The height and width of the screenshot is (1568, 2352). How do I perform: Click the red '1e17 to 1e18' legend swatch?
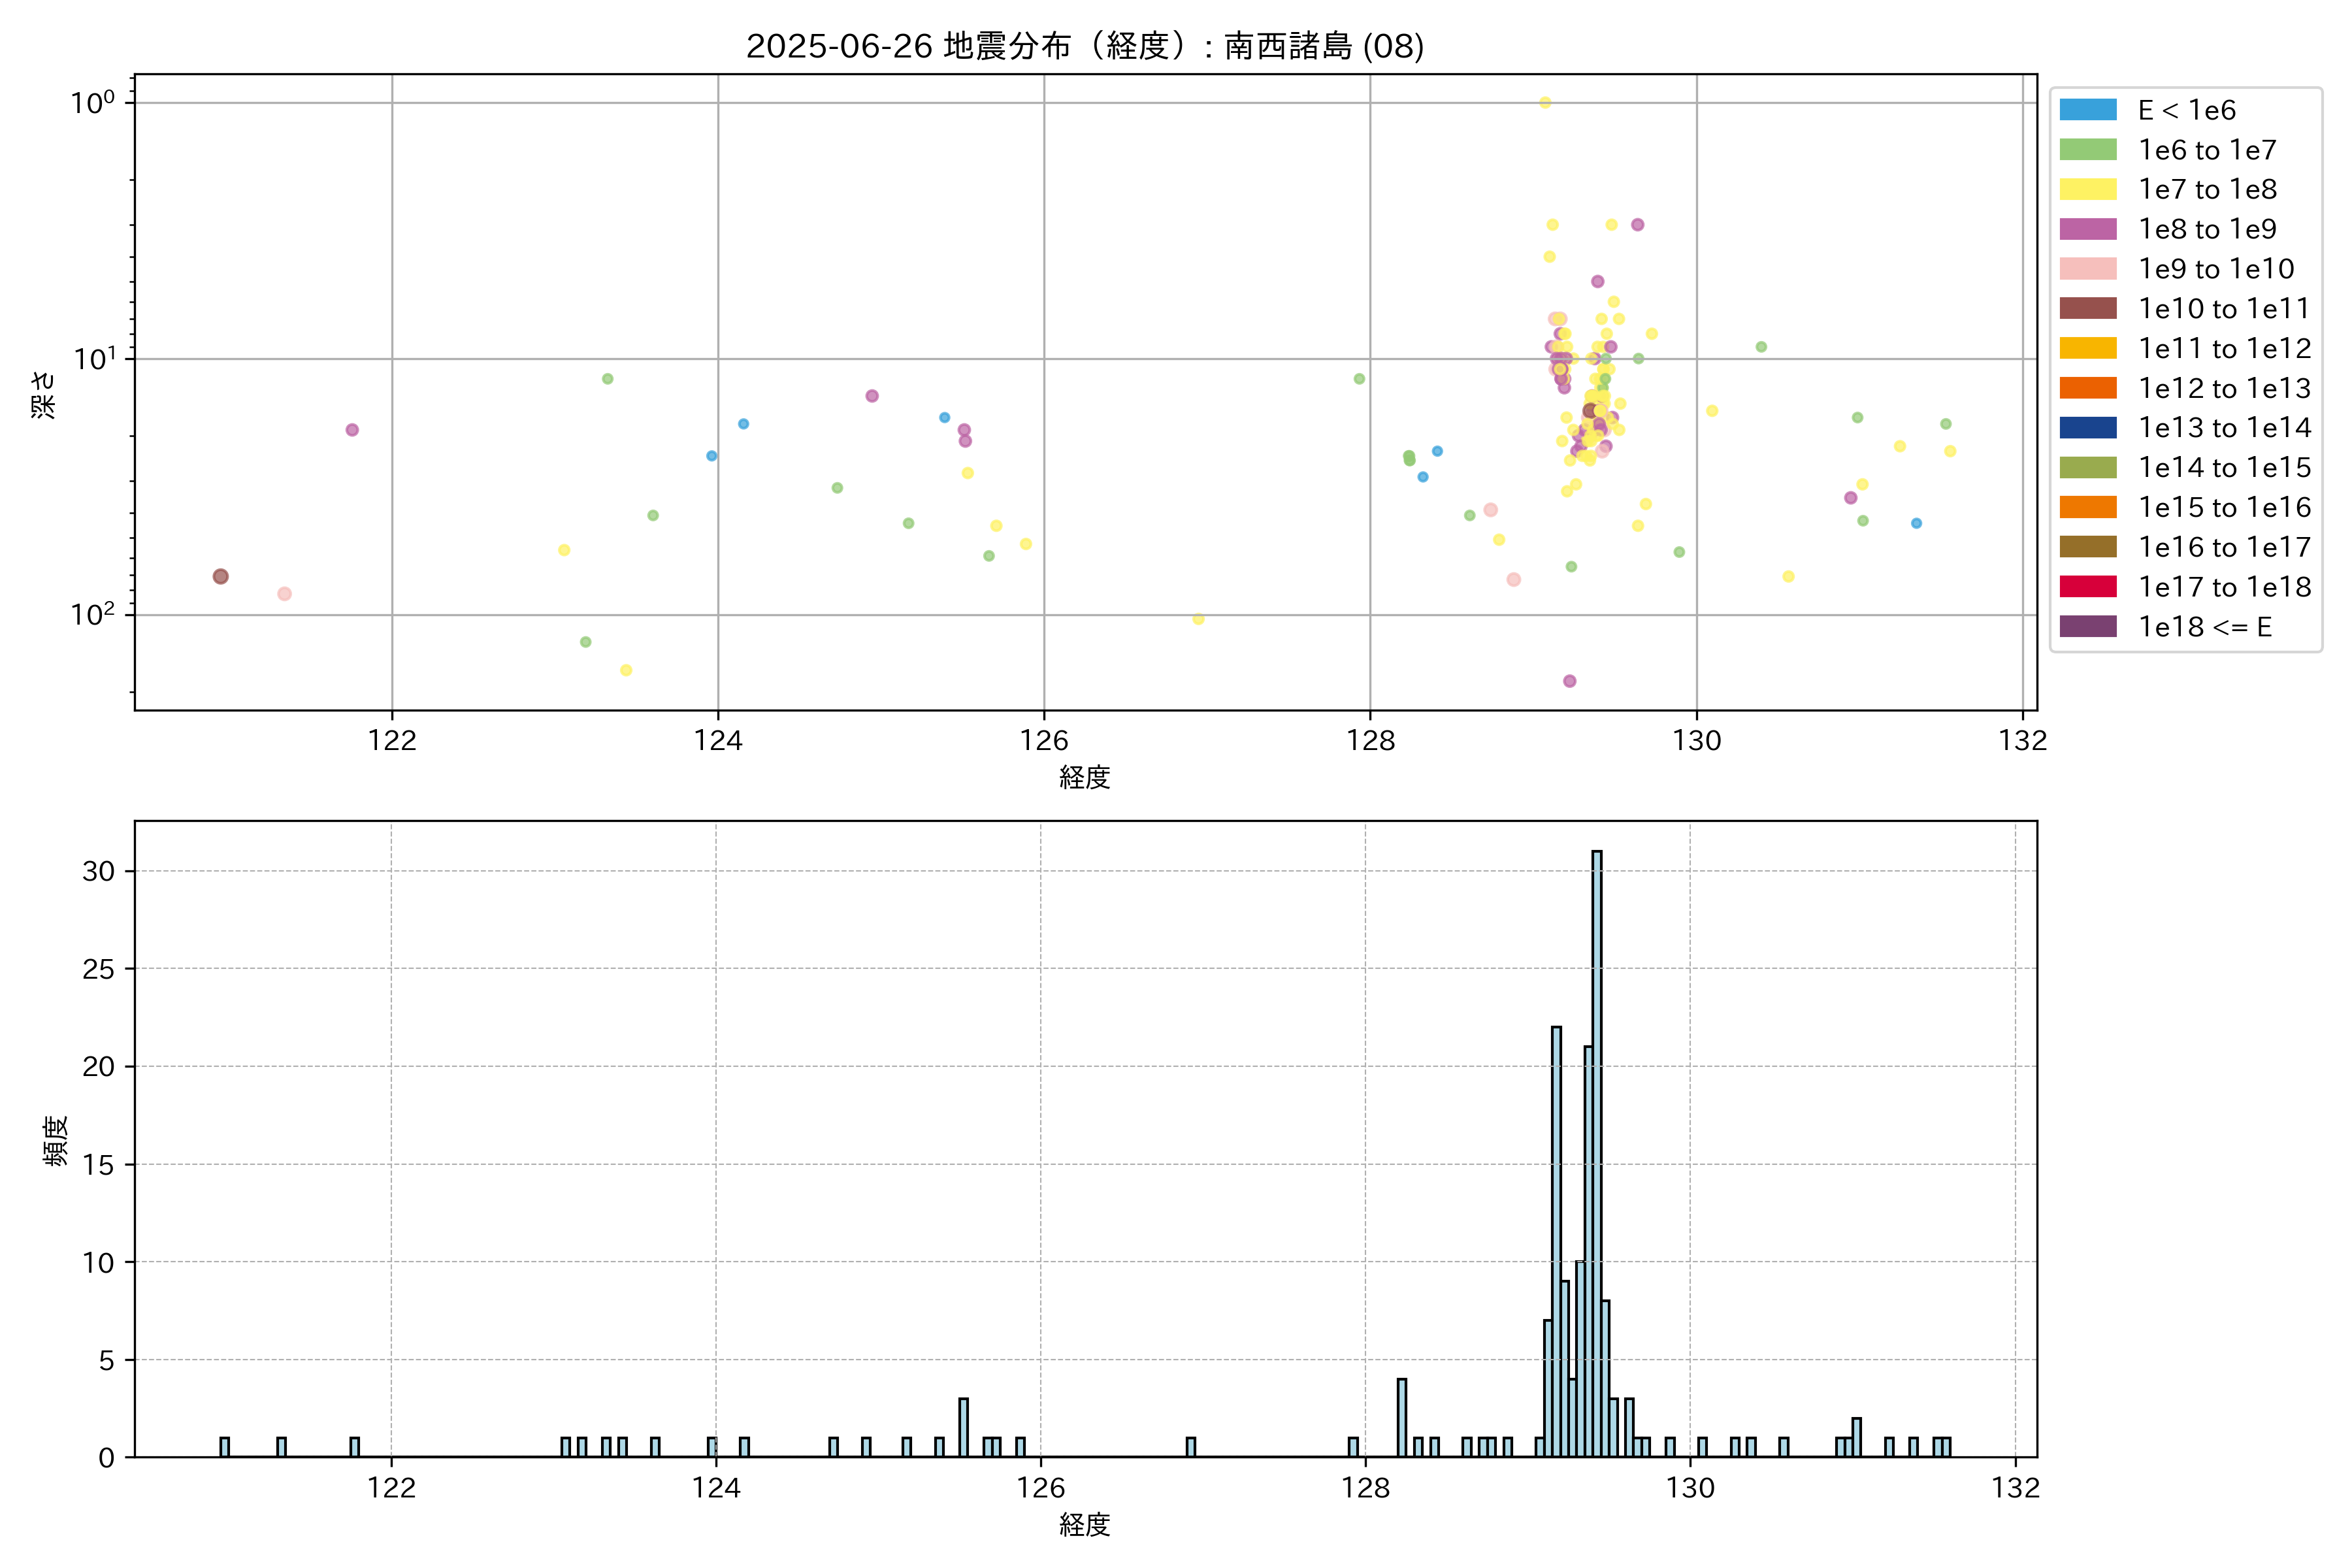point(2088,587)
